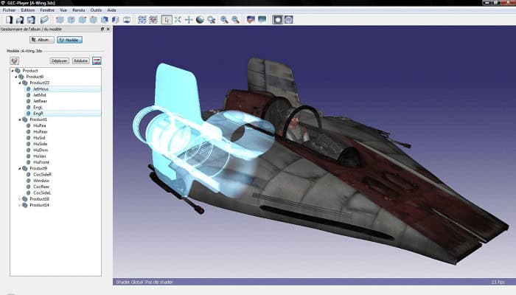Click the open file toolbar icon
Viewport: 516px width, 295px height.
coord(20,20)
